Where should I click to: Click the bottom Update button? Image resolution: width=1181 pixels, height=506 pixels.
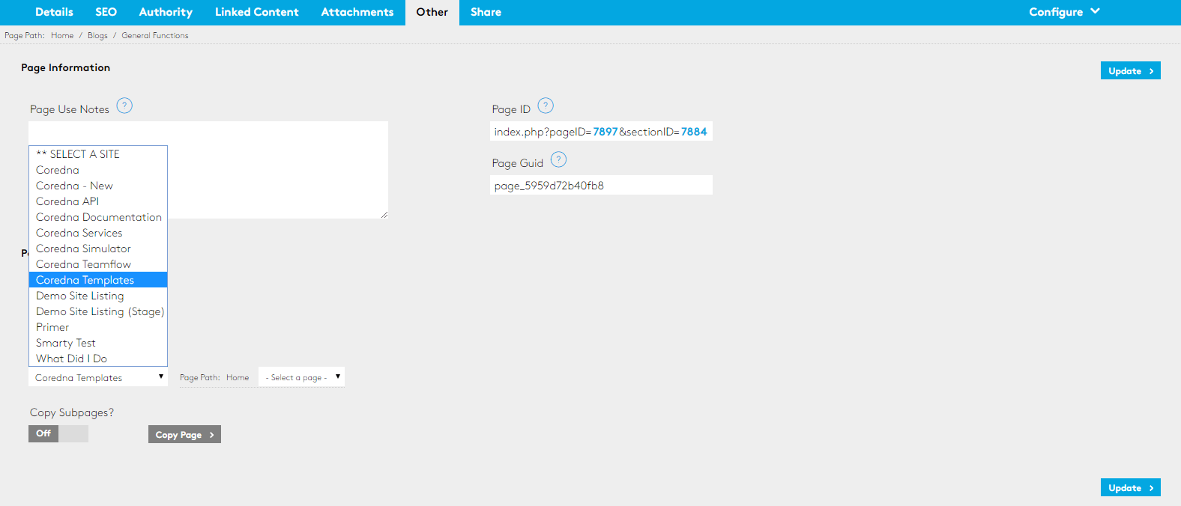(x=1131, y=487)
